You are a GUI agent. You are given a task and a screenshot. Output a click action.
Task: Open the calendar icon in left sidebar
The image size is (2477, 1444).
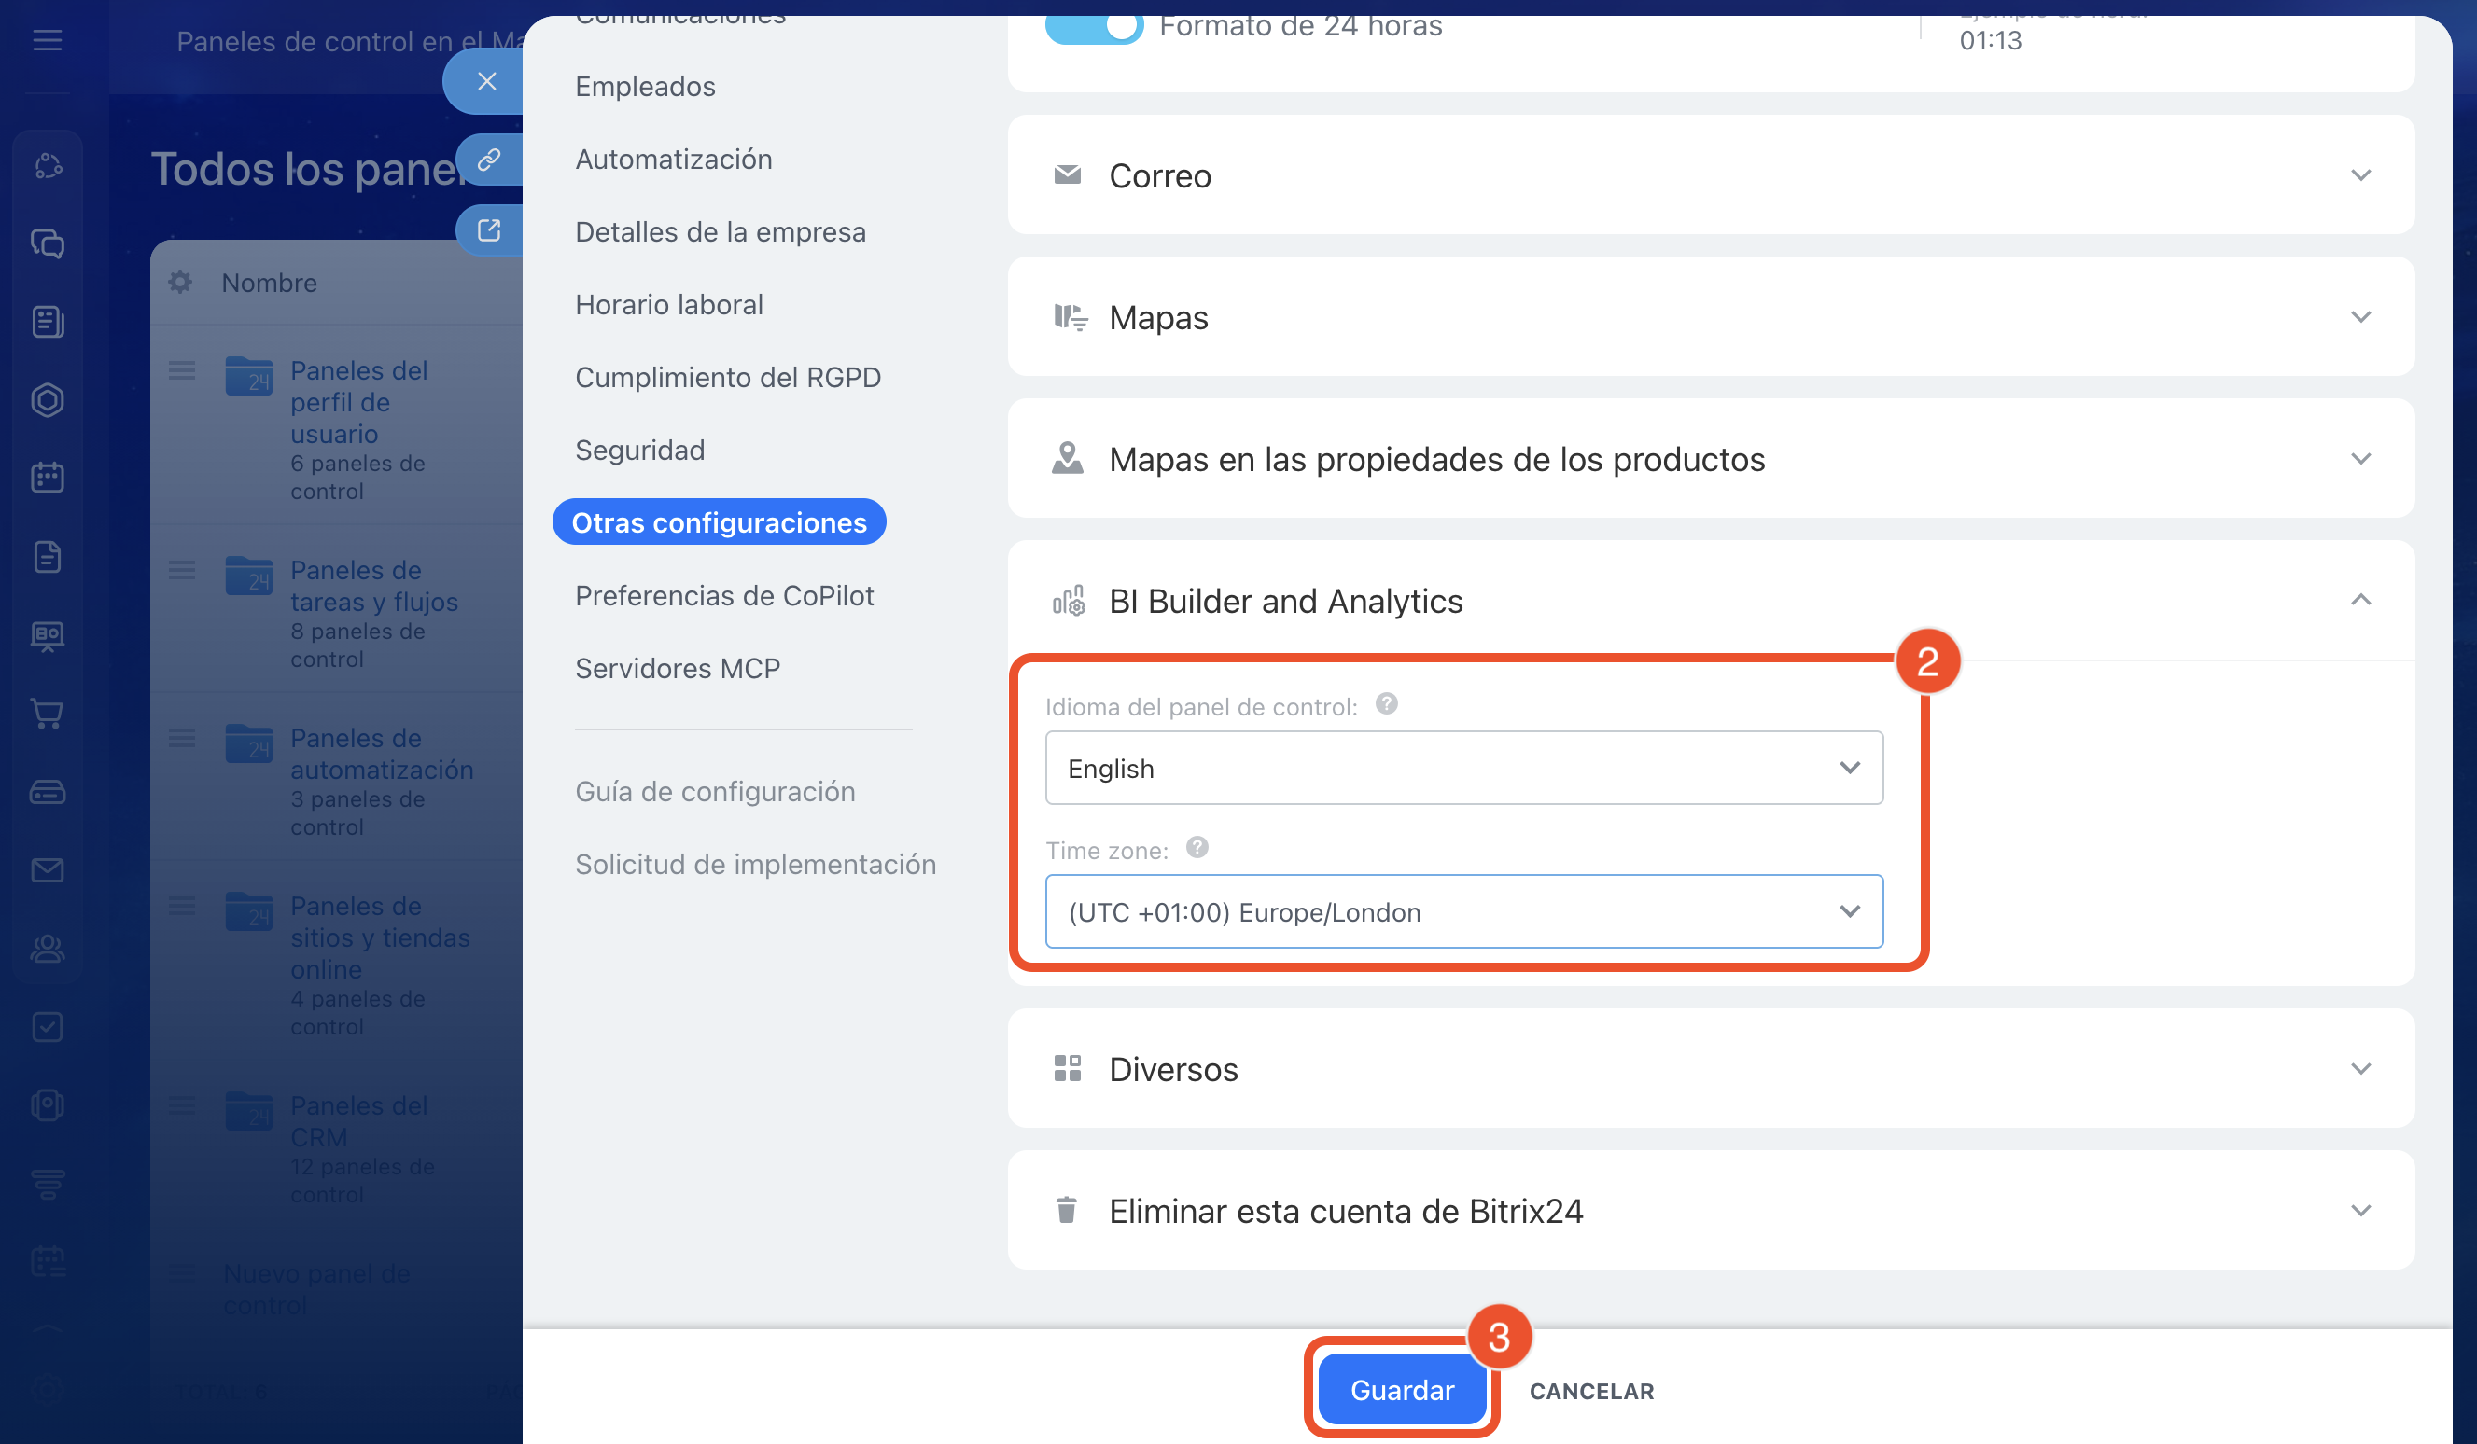48,479
